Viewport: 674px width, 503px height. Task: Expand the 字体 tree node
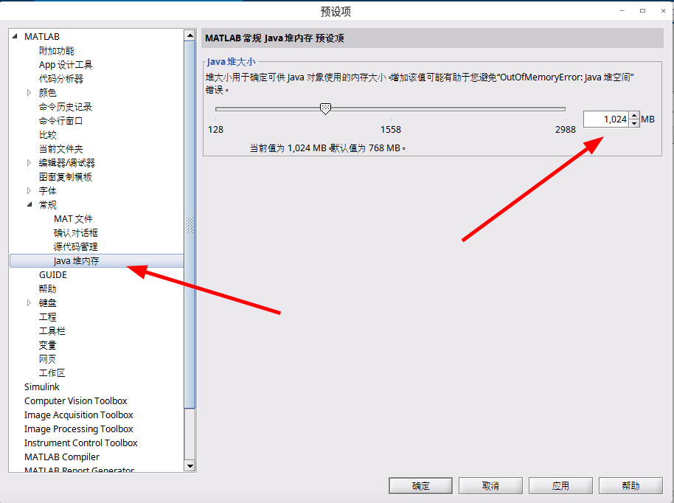click(29, 190)
